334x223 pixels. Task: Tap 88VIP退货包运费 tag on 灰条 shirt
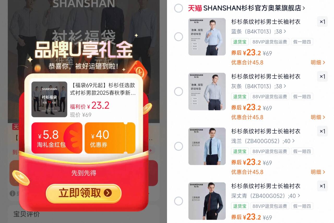click(270, 96)
